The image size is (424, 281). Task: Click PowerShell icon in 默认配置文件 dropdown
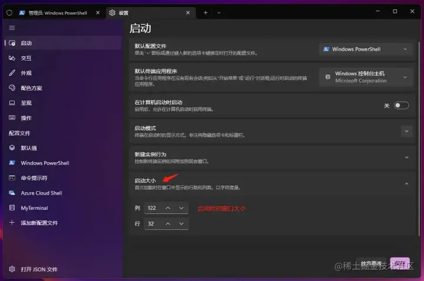[x=326, y=49]
